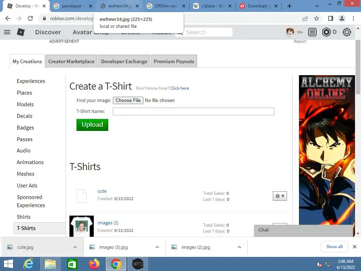Open the Chat bar

(304, 230)
